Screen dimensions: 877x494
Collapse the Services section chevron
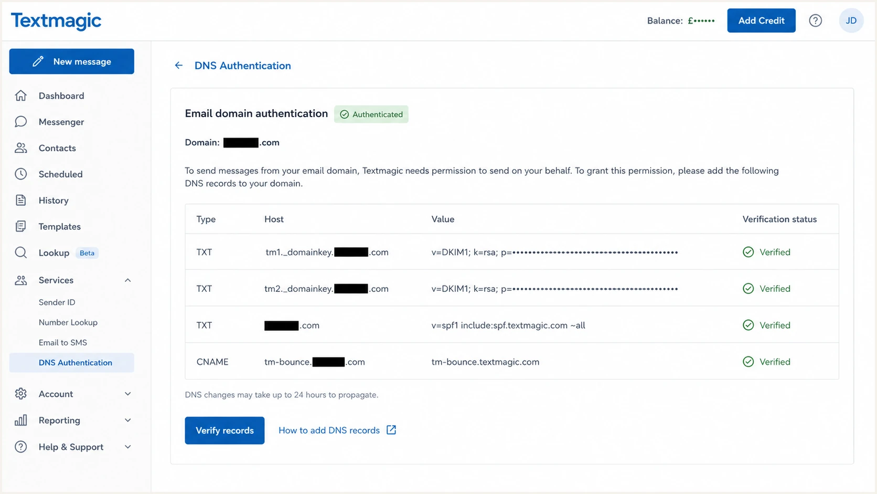[127, 280]
